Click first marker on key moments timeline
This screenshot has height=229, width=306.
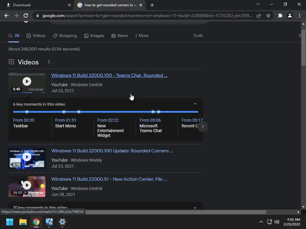27,112
